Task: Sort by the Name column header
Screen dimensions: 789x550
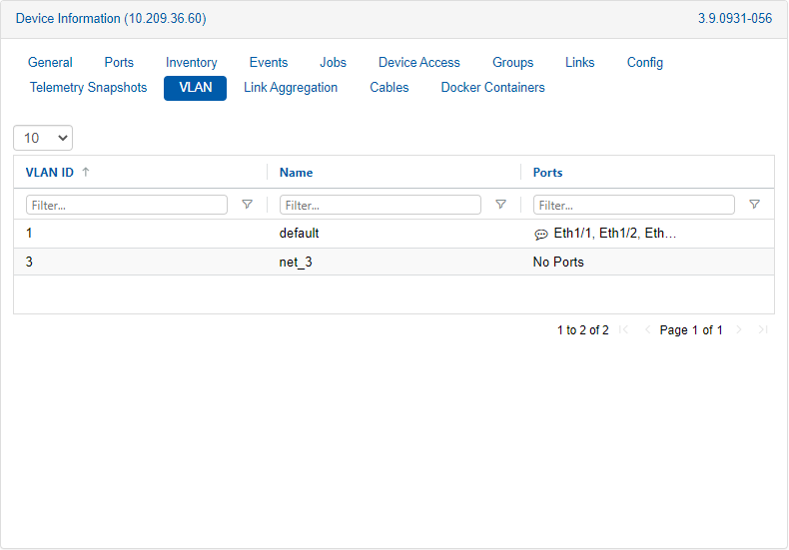Action: click(297, 172)
